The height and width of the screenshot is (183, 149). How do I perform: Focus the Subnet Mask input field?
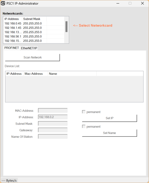(53, 123)
